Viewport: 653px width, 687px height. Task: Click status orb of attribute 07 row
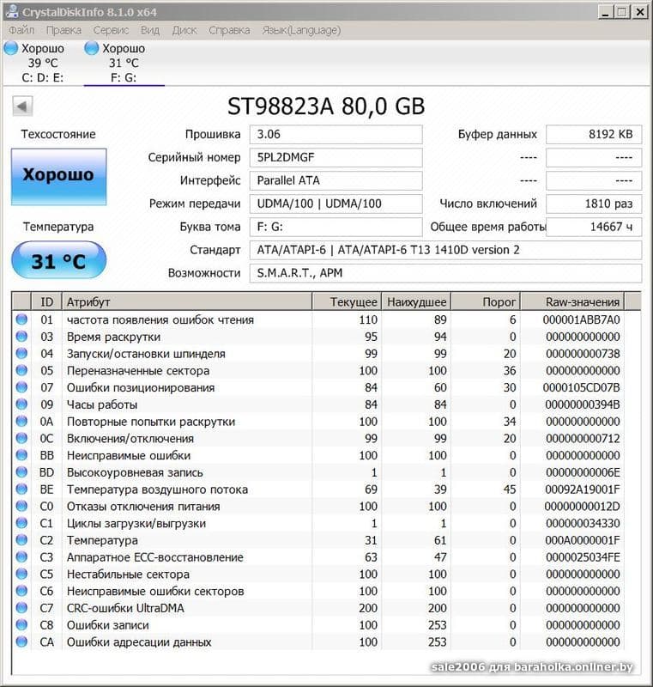click(21, 387)
